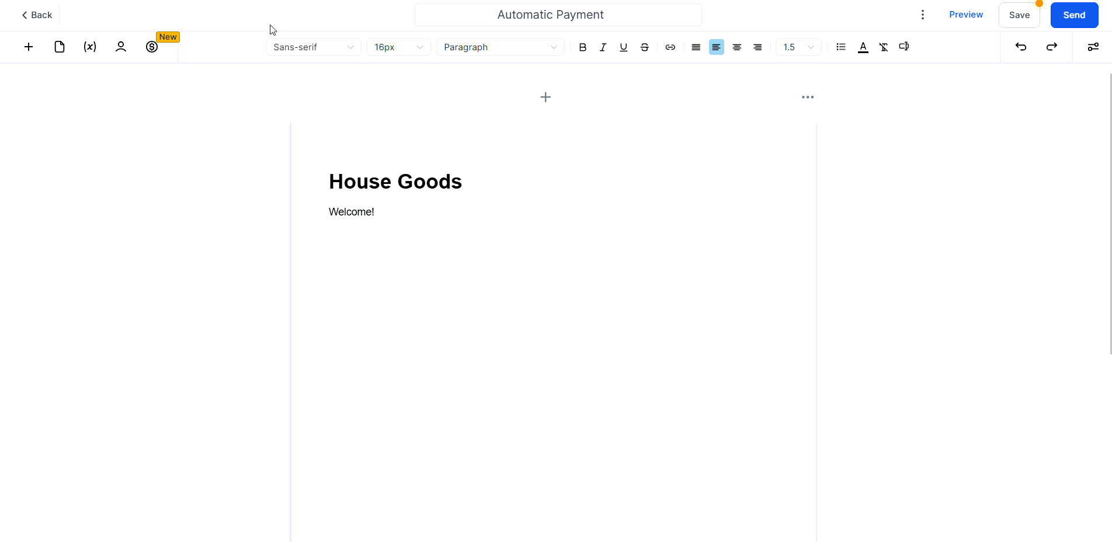Image resolution: width=1112 pixels, height=543 pixels.
Task: Open the editor settings sliders icon
Action: (1093, 47)
